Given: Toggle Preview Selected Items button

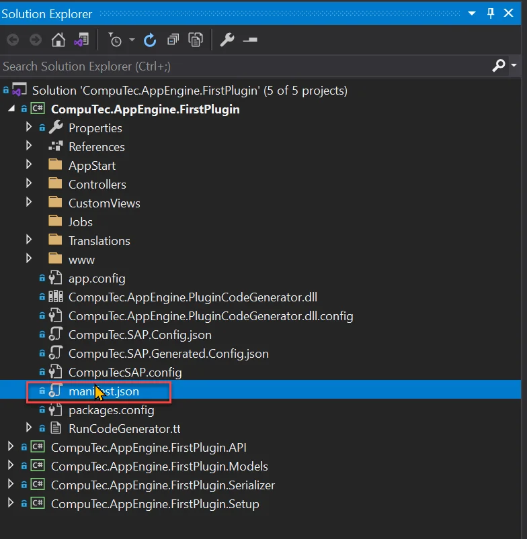Looking at the screenshot, I should 250,40.
